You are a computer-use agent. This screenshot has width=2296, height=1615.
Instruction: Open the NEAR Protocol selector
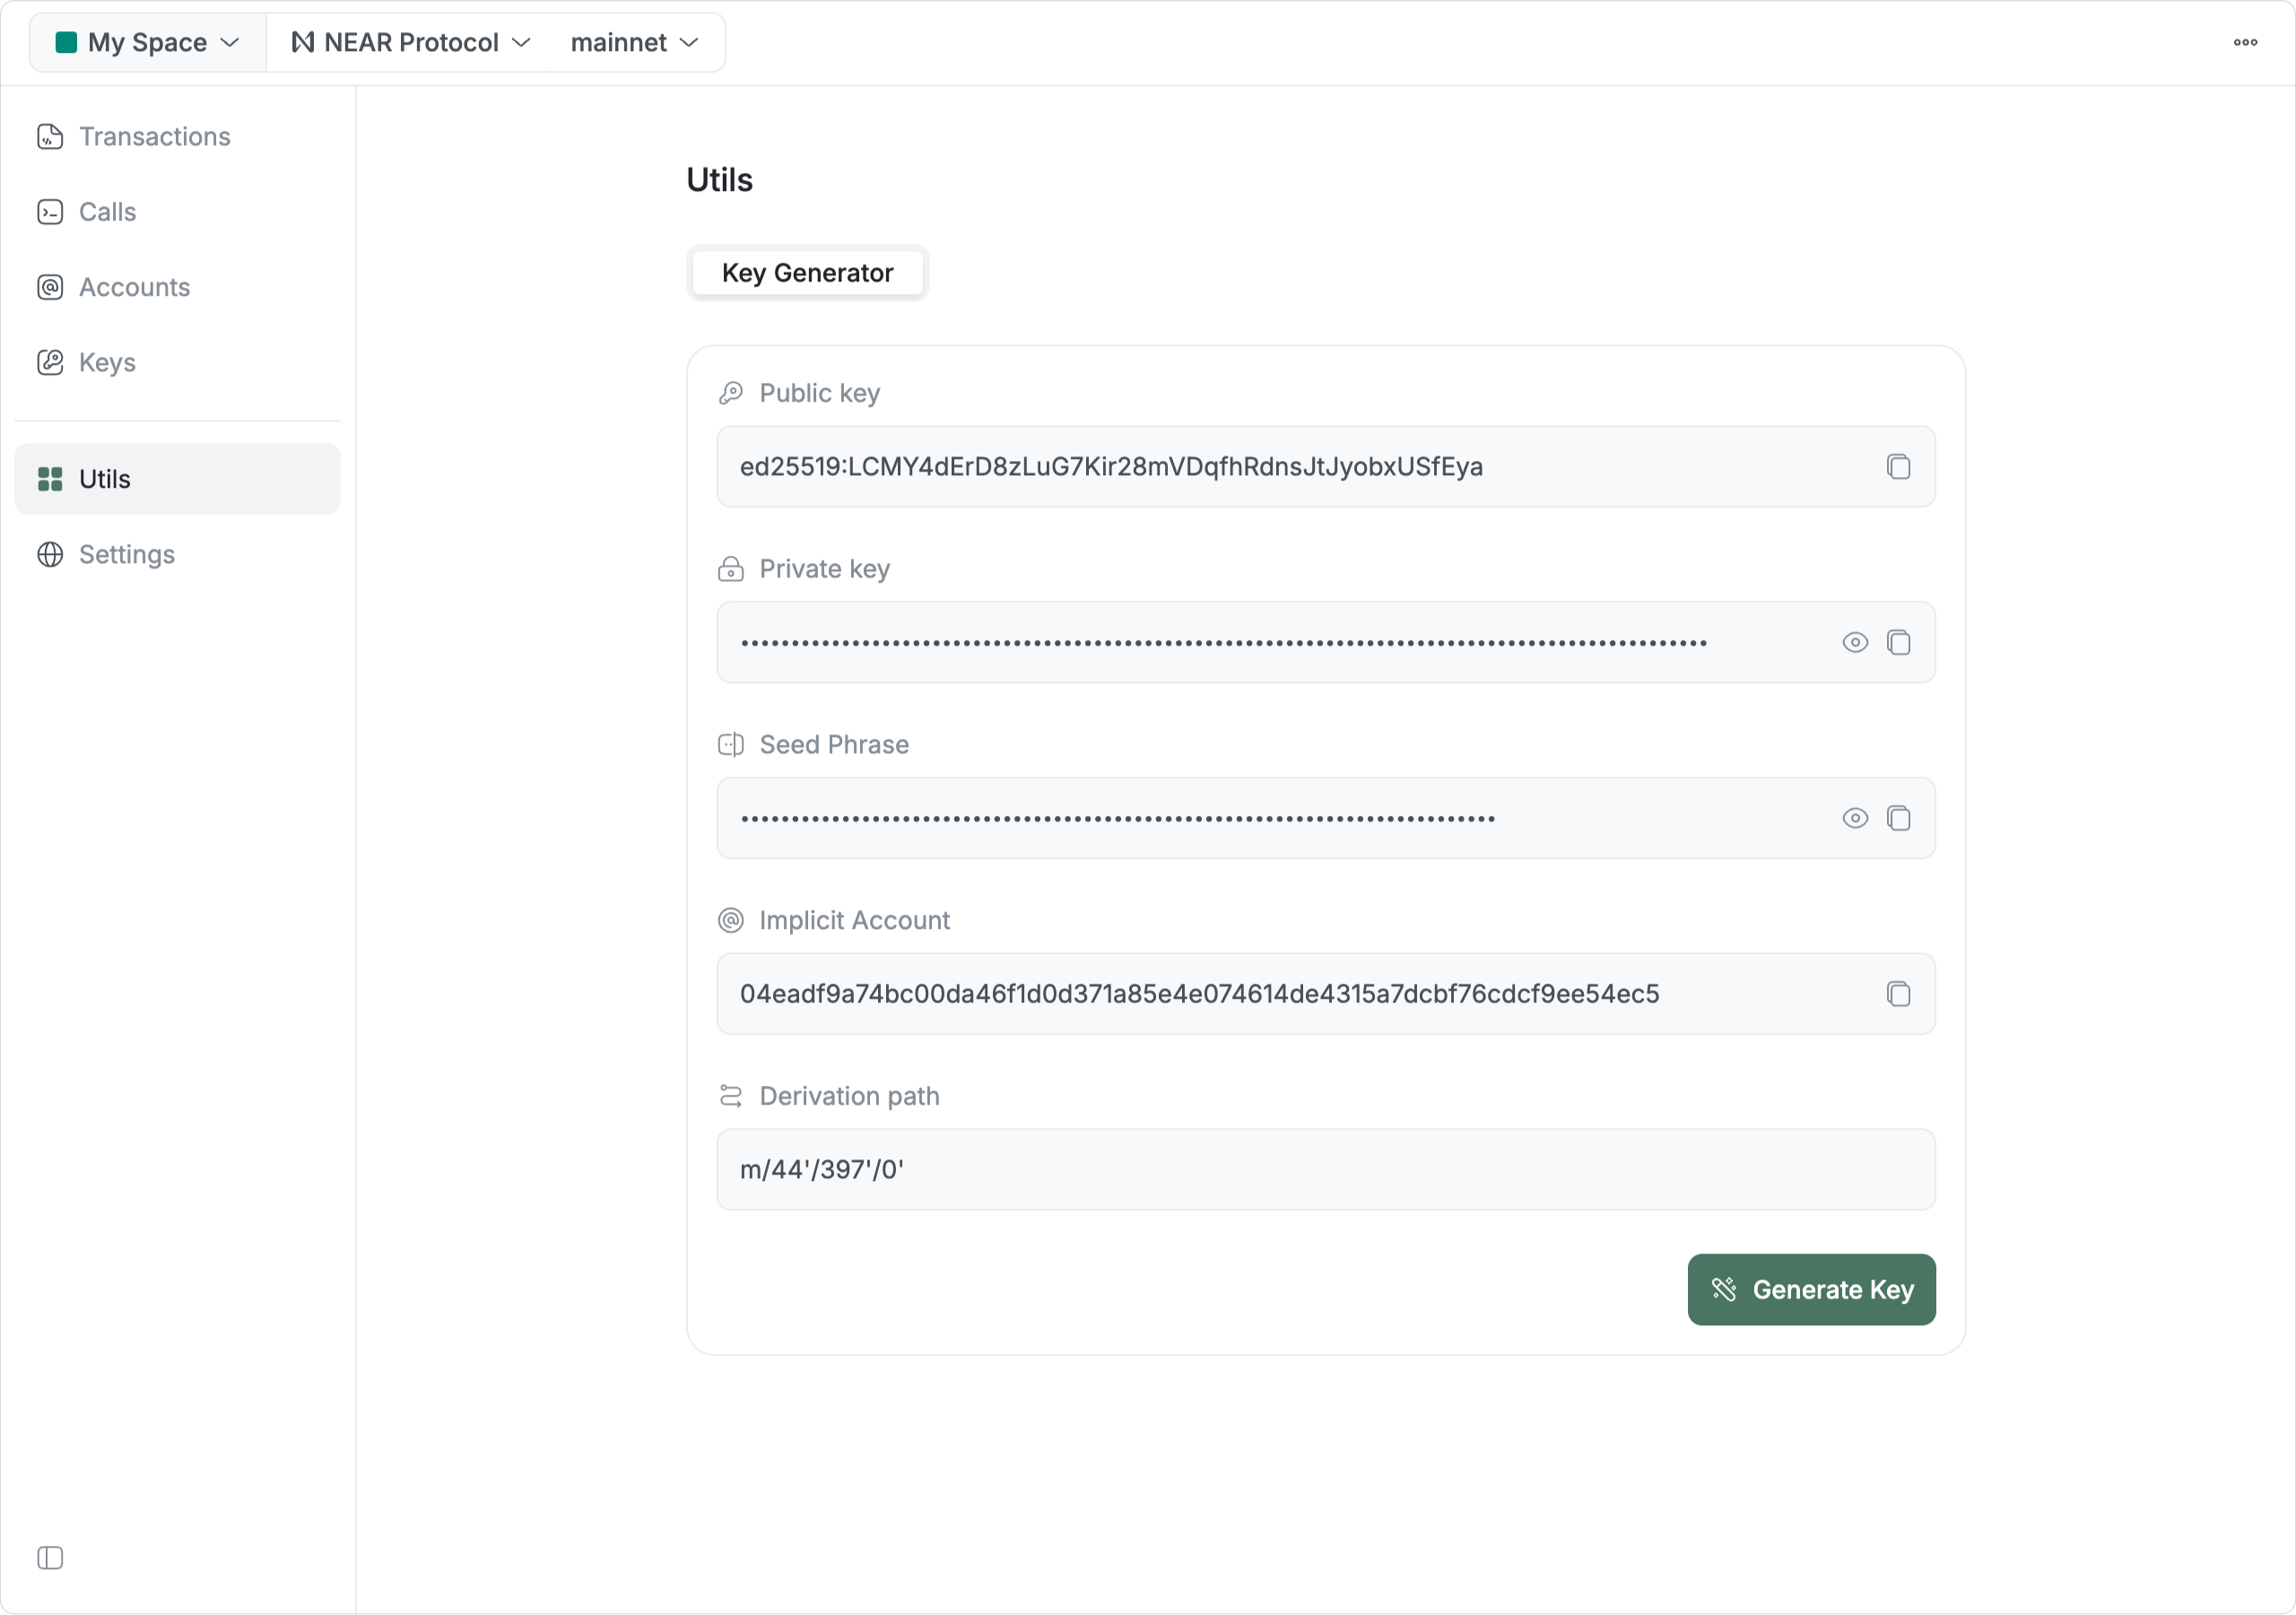coord(410,42)
